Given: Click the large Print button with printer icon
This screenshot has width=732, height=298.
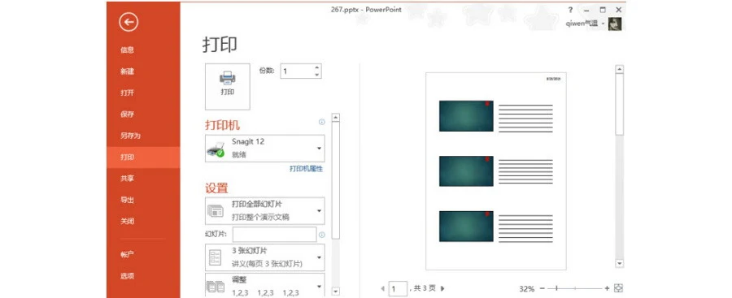Looking at the screenshot, I should tap(228, 87).
